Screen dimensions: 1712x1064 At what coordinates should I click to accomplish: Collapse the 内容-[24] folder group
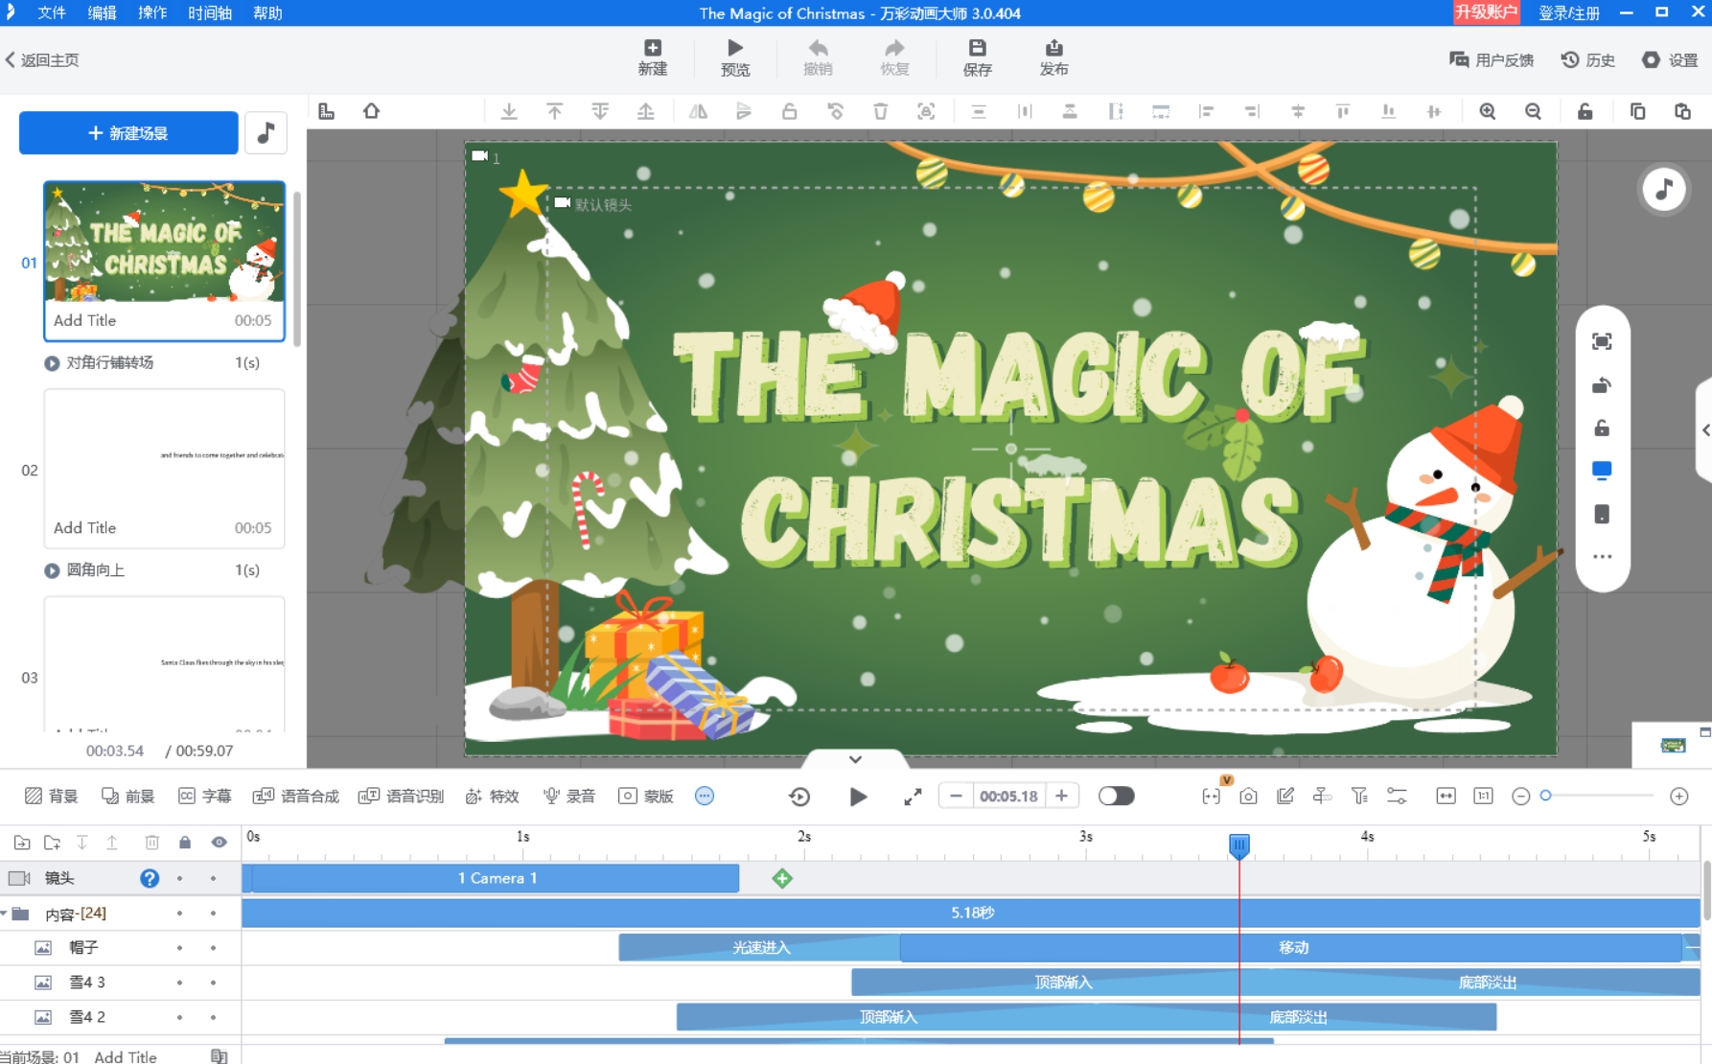click(5, 914)
